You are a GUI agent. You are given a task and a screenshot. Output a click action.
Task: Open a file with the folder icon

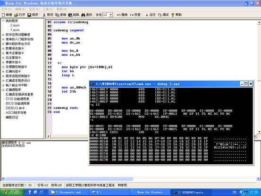[x=16, y=15]
